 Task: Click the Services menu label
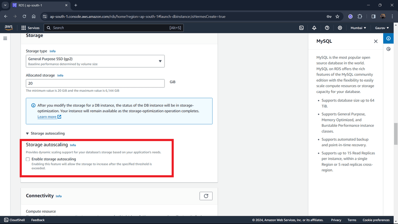pyautogui.click(x=33, y=28)
